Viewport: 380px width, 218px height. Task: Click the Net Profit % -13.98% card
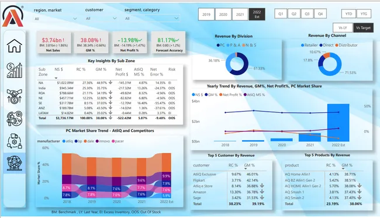(130, 43)
